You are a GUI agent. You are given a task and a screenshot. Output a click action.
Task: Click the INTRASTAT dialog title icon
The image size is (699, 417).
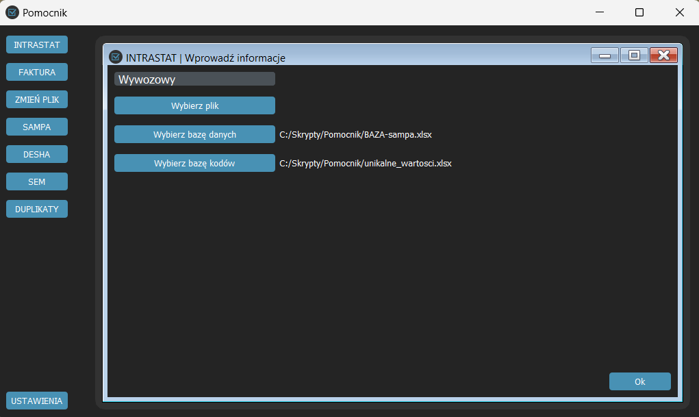coord(116,57)
